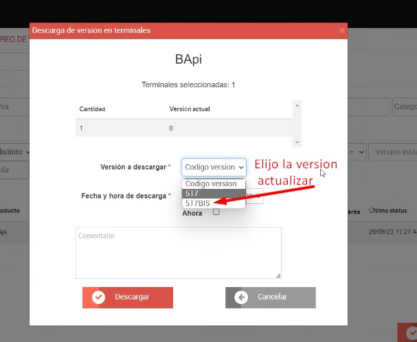Click the resize handle of Comentario box
This screenshot has width=417, height=342.
(x=278, y=275)
